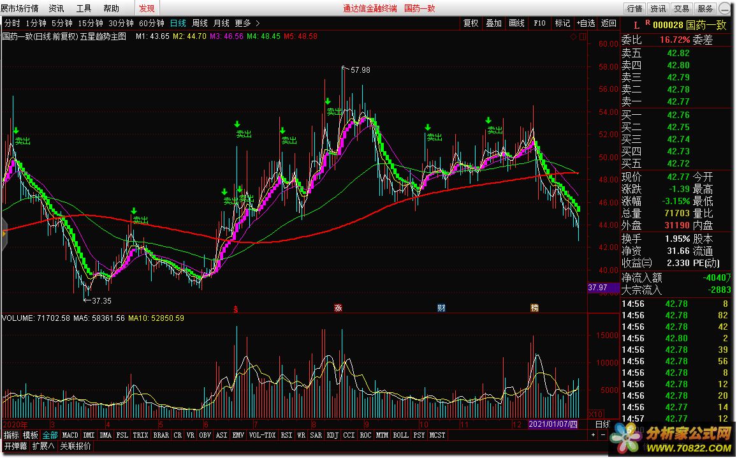The width and height of the screenshot is (737, 458).
Task: Choose the DMI indicator
Action: (89, 436)
